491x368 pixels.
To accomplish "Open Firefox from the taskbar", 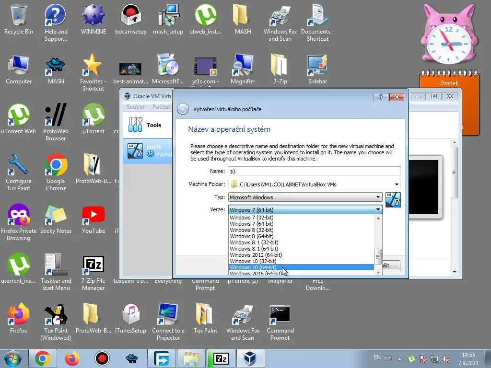I will click(x=72, y=358).
